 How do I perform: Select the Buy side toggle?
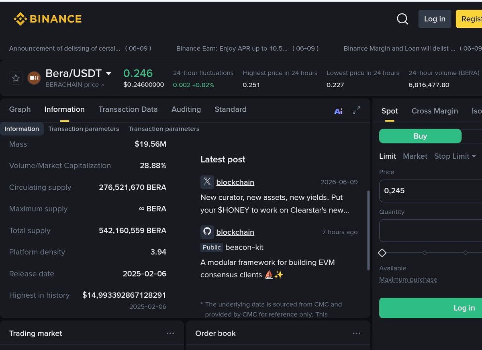[420, 136]
